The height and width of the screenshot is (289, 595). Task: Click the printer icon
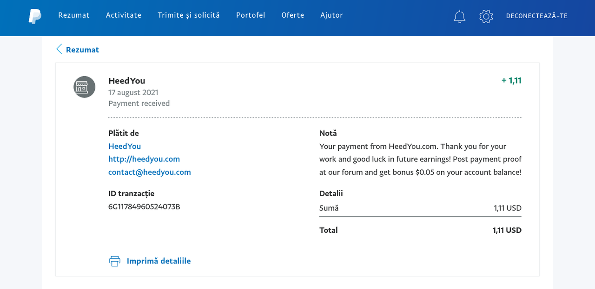pyautogui.click(x=114, y=261)
